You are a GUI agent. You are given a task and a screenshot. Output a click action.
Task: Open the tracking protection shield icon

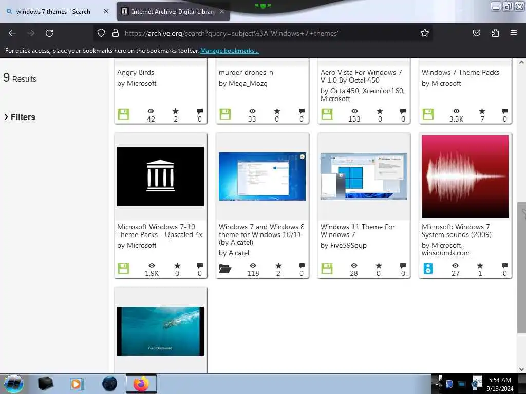pos(101,33)
